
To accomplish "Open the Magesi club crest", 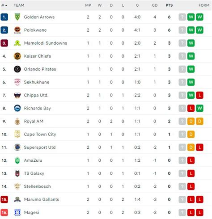I will click(17, 212).
